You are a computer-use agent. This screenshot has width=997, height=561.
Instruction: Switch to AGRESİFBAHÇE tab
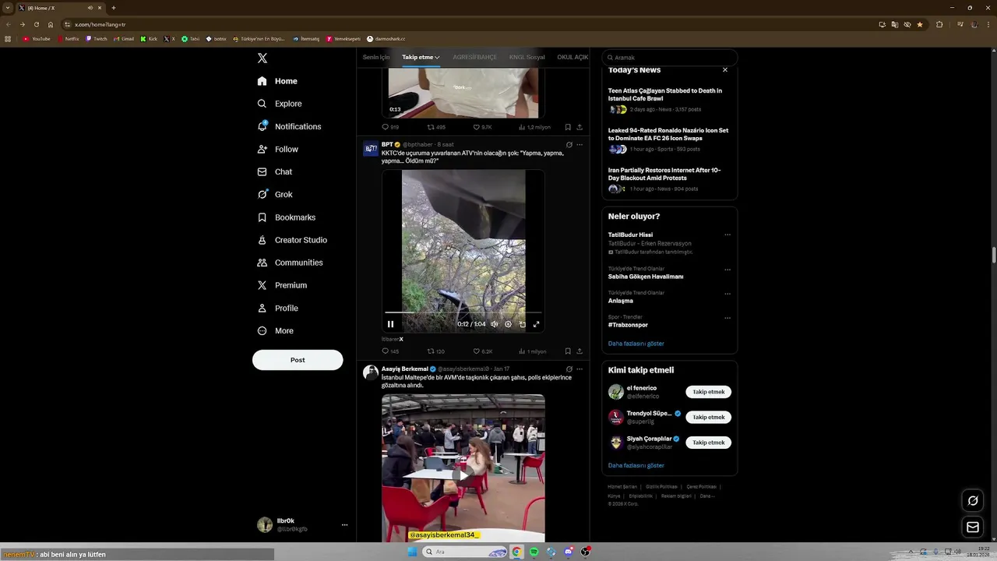(474, 57)
